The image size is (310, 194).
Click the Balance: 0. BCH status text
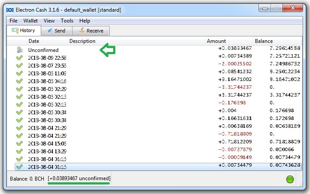[x=27, y=179]
